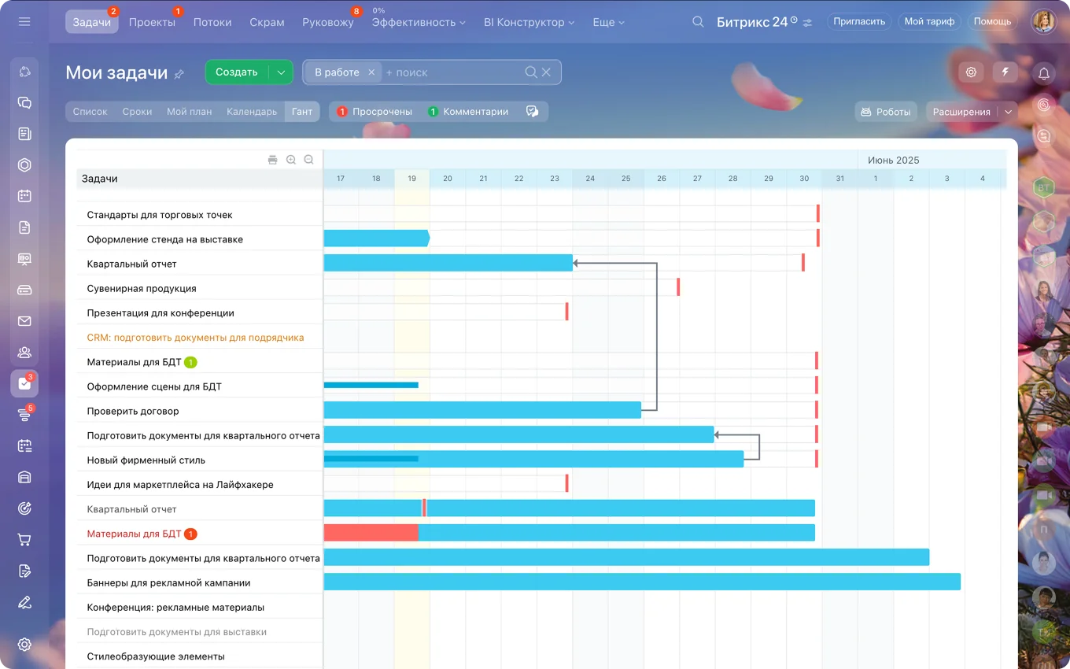Open the online store cart icon in sidebar
Image resolution: width=1070 pixels, height=669 pixels.
click(24, 540)
